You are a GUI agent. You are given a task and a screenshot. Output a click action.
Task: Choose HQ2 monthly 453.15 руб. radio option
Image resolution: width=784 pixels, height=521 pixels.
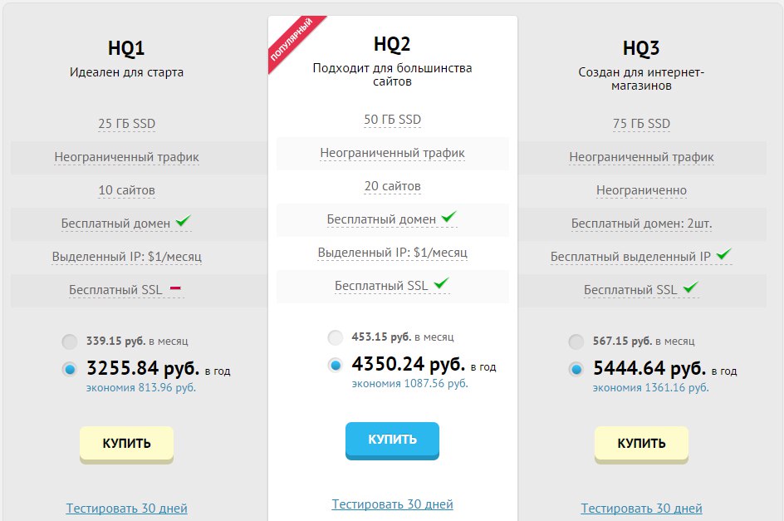tap(335, 337)
